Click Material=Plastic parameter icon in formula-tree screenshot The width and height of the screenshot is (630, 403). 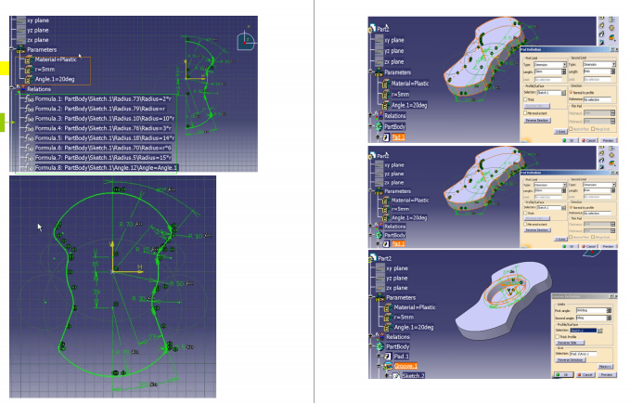[29, 59]
